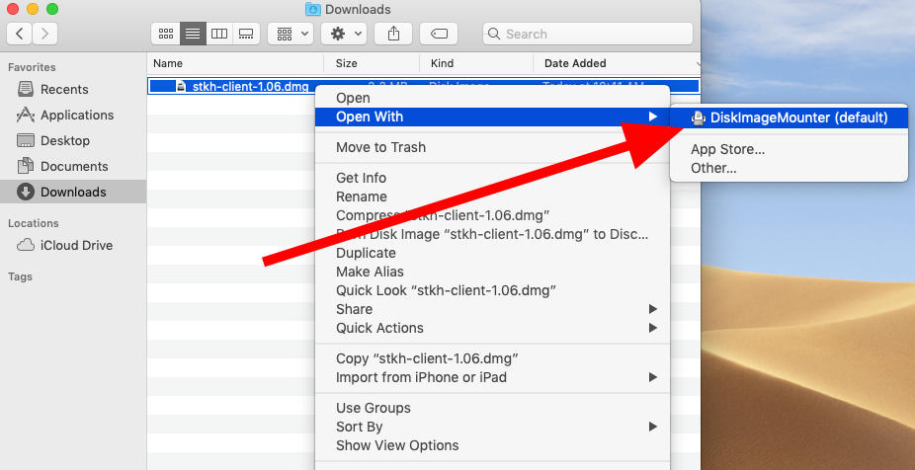Switch to icon view in toolbar

[x=166, y=34]
